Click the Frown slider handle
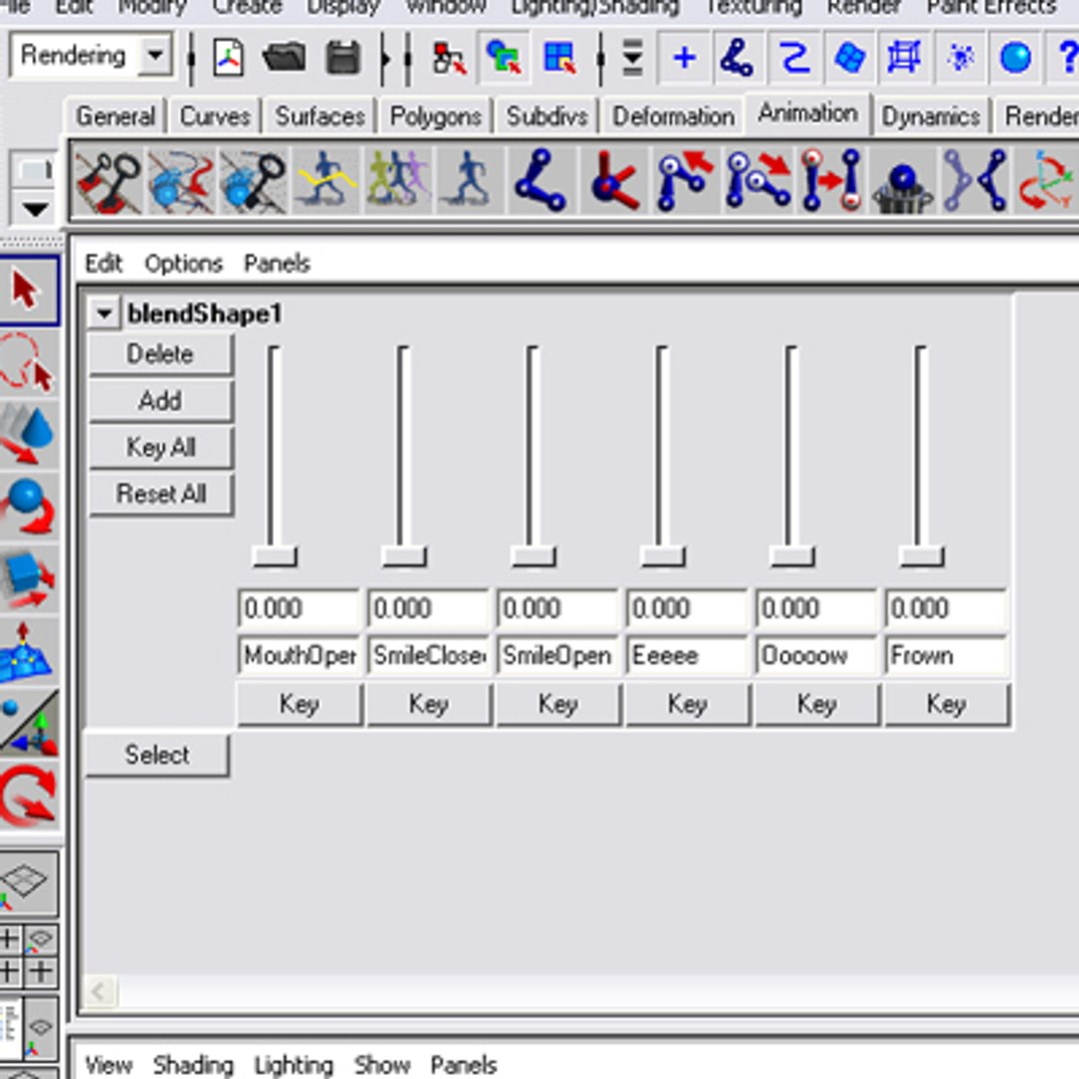The image size is (1079, 1079). point(921,556)
